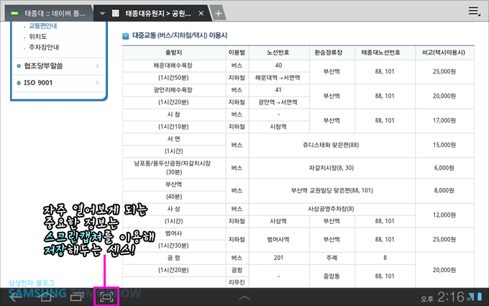
Task: Click the 이용별 column header
Action: click(237, 53)
